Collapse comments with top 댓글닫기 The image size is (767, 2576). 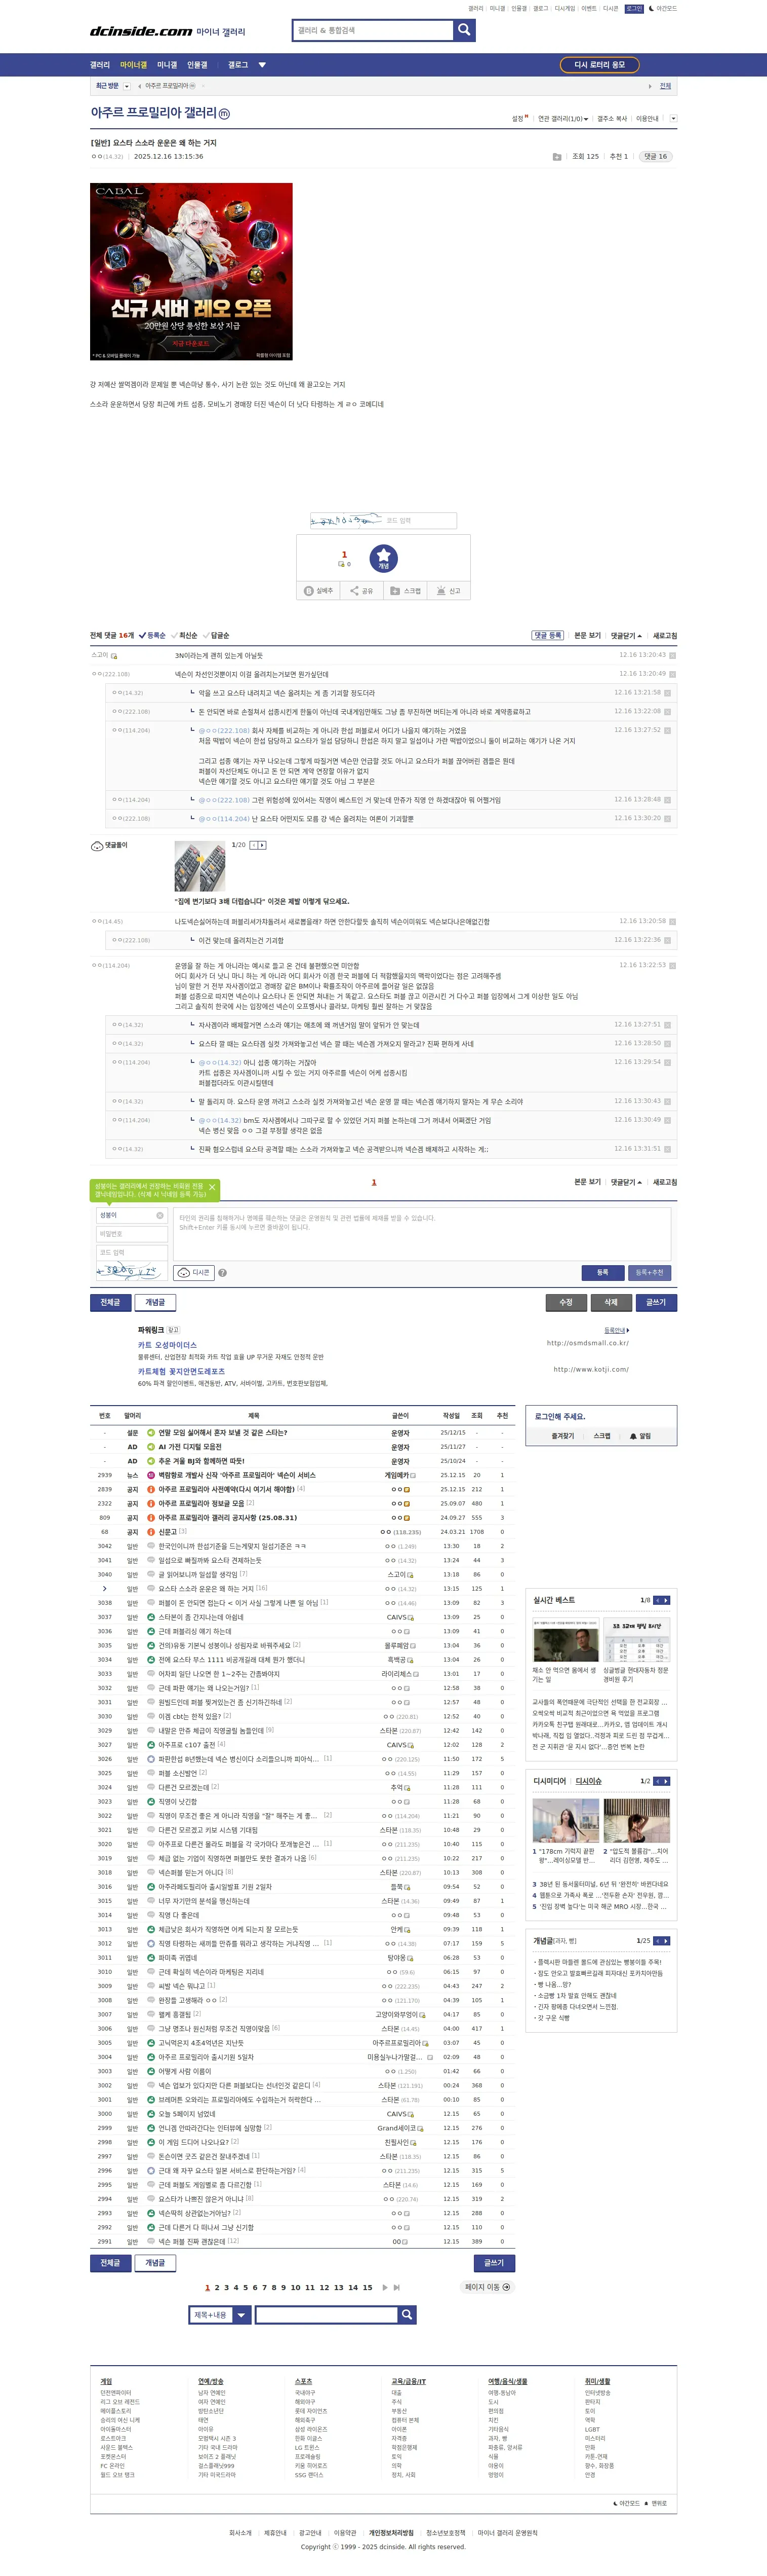coord(626,636)
